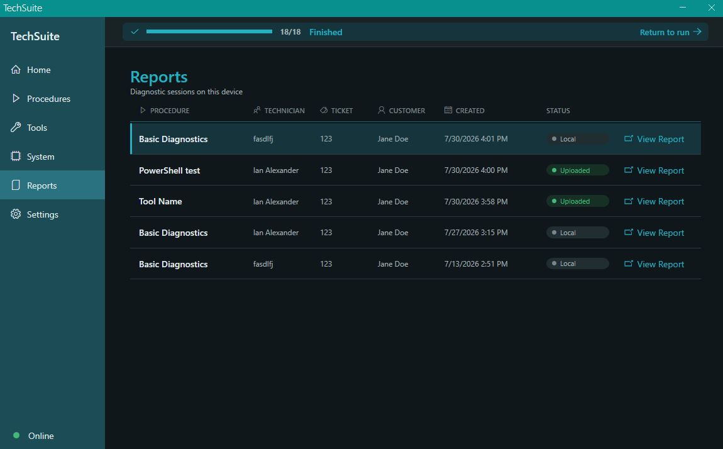Select the 7/13/2026 Basic Diagnostics row
723x449 pixels.
click(416, 263)
